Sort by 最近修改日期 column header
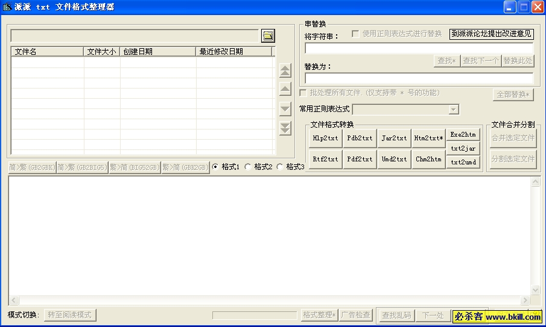This screenshot has height=327, width=546. [x=233, y=51]
